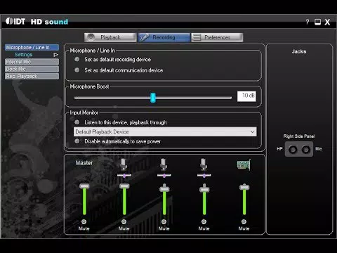Click the HP headphone jack

click(x=293, y=149)
